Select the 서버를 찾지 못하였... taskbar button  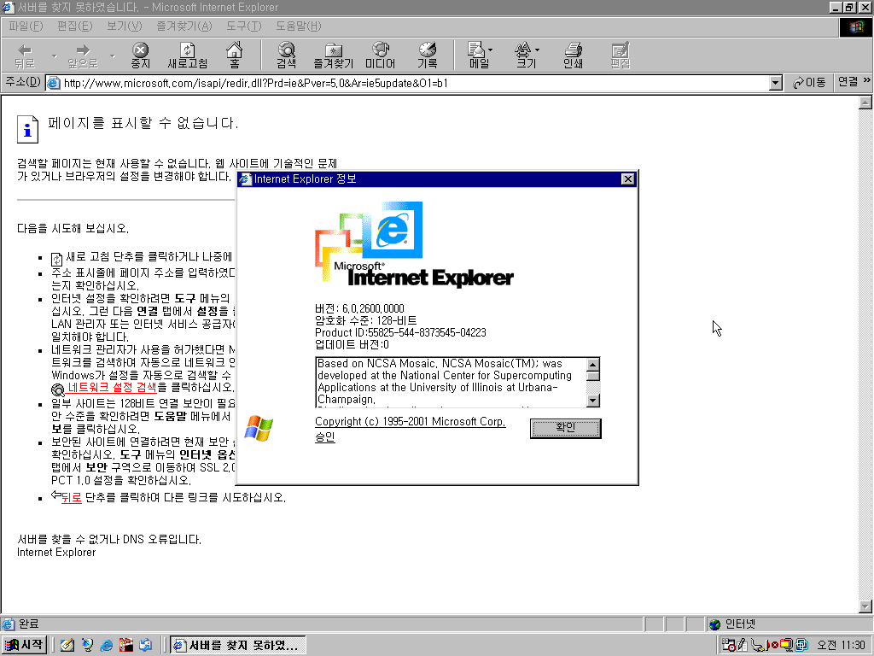tap(238, 645)
